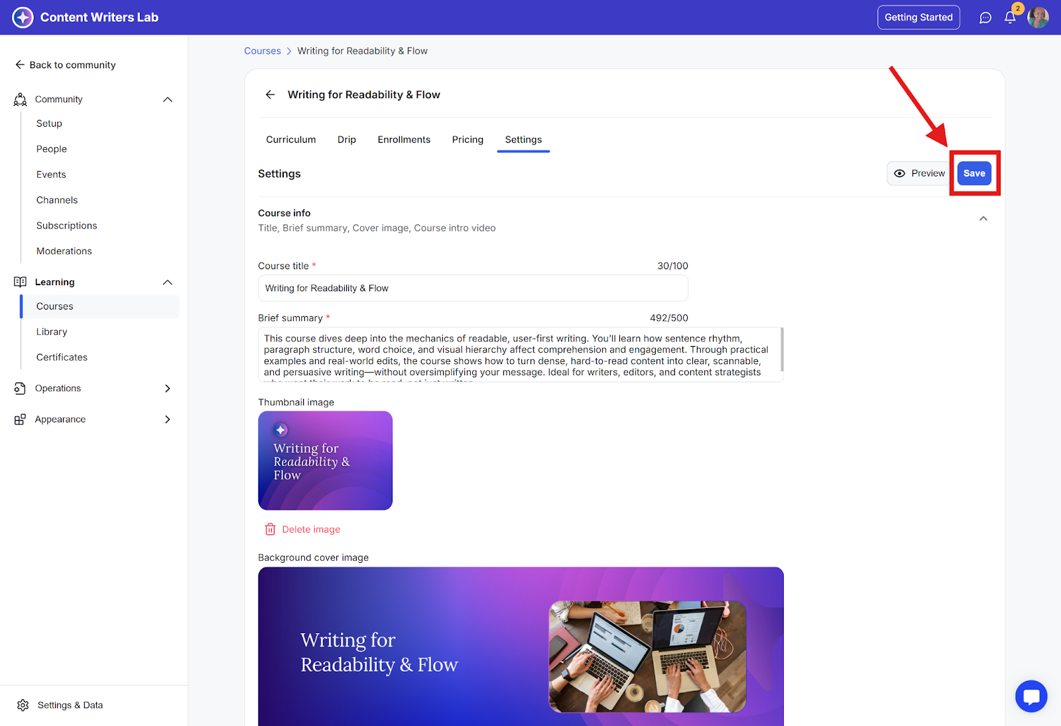
Task: Click the Content Writers Lab title text
Action: [x=99, y=18]
